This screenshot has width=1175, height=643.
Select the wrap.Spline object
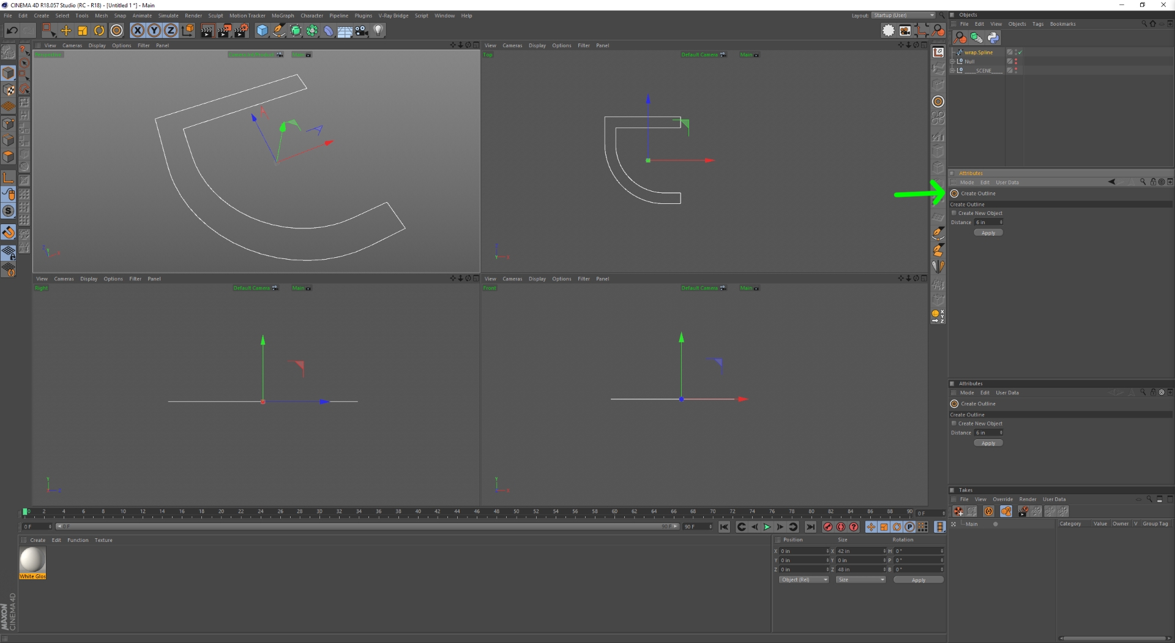tap(979, 53)
